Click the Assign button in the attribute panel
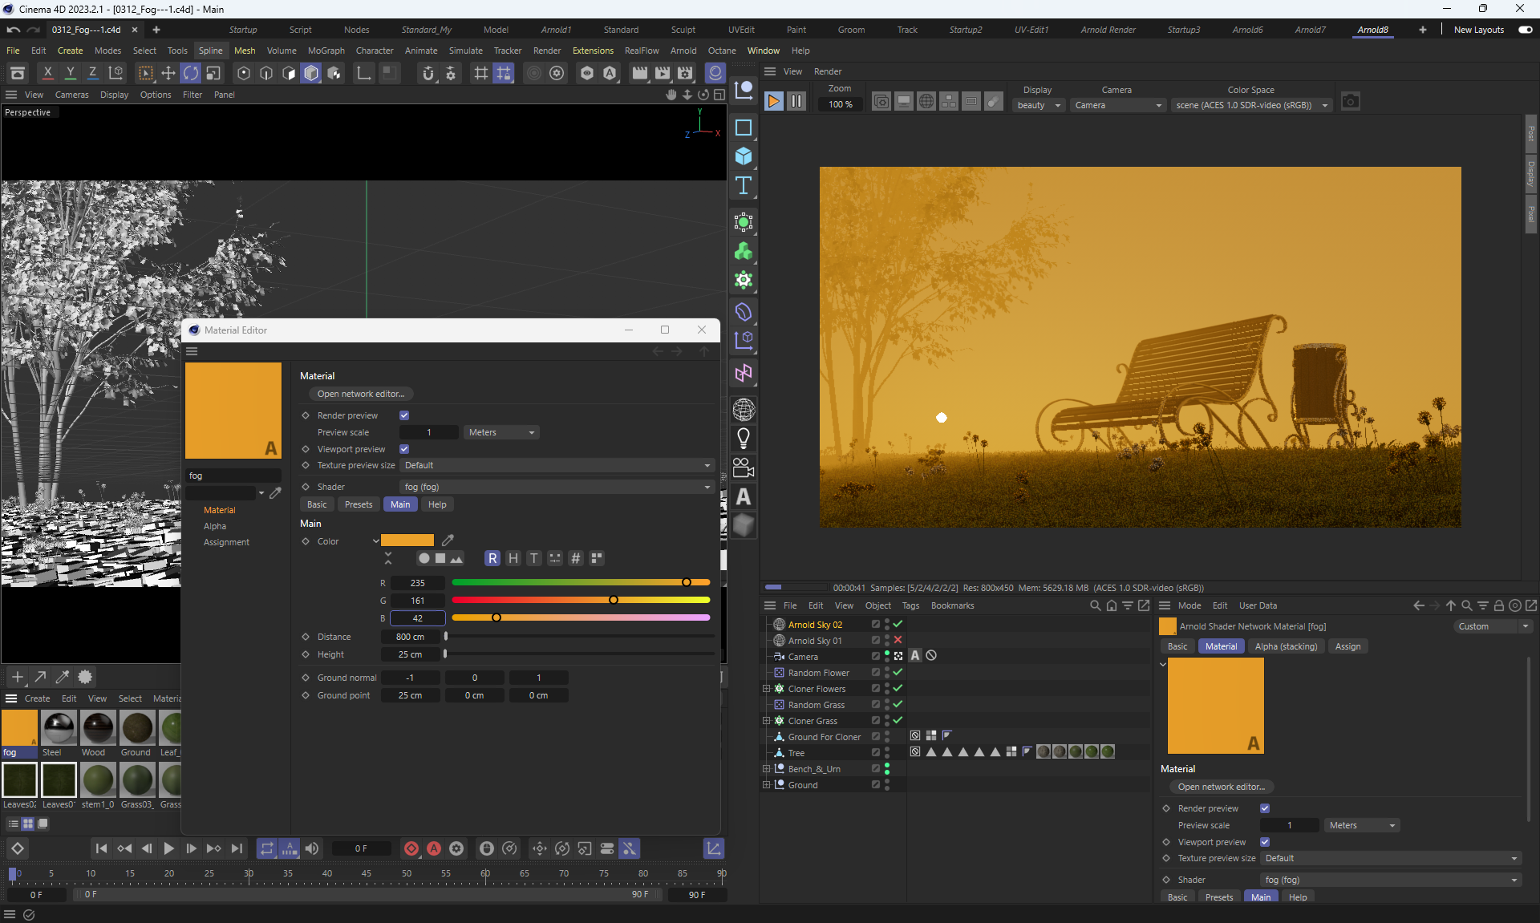This screenshot has height=923, width=1540. click(1347, 646)
